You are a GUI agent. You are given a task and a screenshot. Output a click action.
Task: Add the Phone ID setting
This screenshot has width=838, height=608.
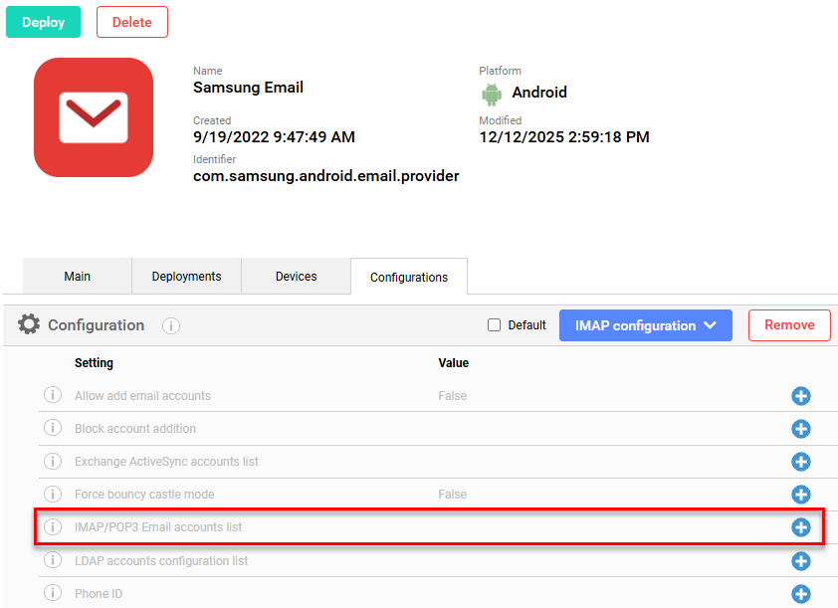[801, 593]
